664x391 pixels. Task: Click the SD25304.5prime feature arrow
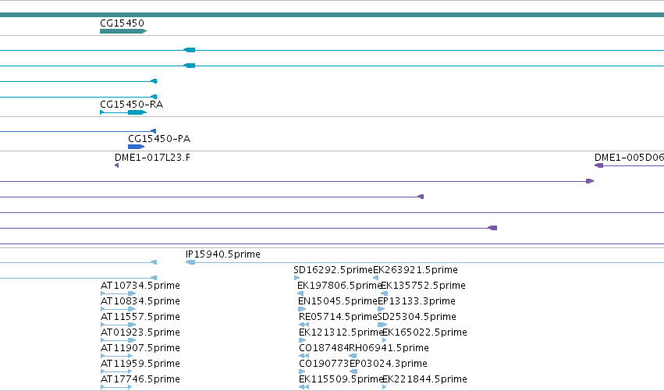tap(382, 325)
